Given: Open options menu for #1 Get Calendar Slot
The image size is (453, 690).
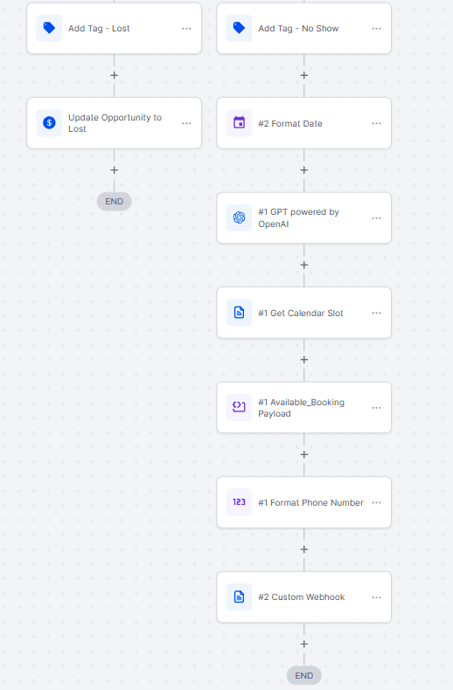Looking at the screenshot, I should 376,313.
